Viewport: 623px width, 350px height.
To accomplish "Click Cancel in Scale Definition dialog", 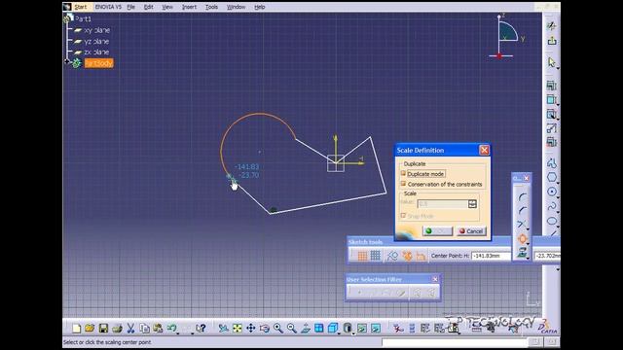I will (x=471, y=231).
